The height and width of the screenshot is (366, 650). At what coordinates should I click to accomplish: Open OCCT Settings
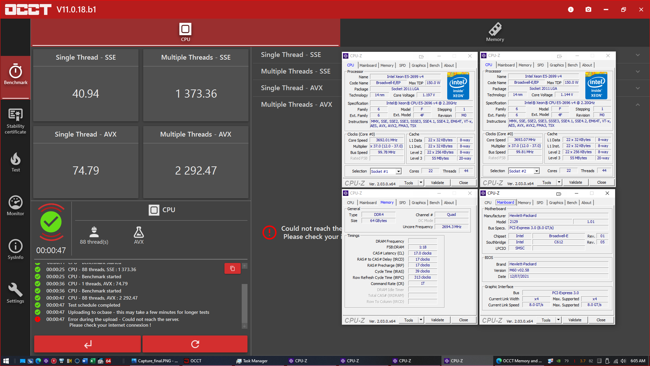16,292
